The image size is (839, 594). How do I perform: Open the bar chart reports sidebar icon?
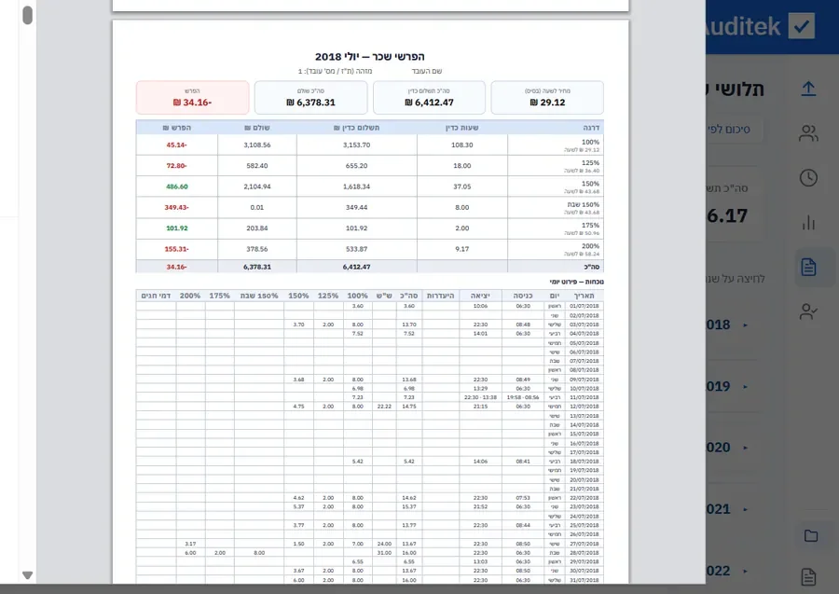pyautogui.click(x=808, y=222)
